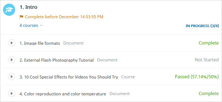Click the Complete before December 14 deadline text

point(64,17)
